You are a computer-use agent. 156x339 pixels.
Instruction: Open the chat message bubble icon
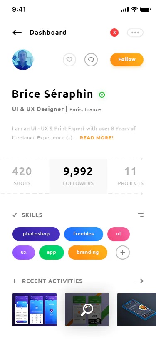pos(91,60)
